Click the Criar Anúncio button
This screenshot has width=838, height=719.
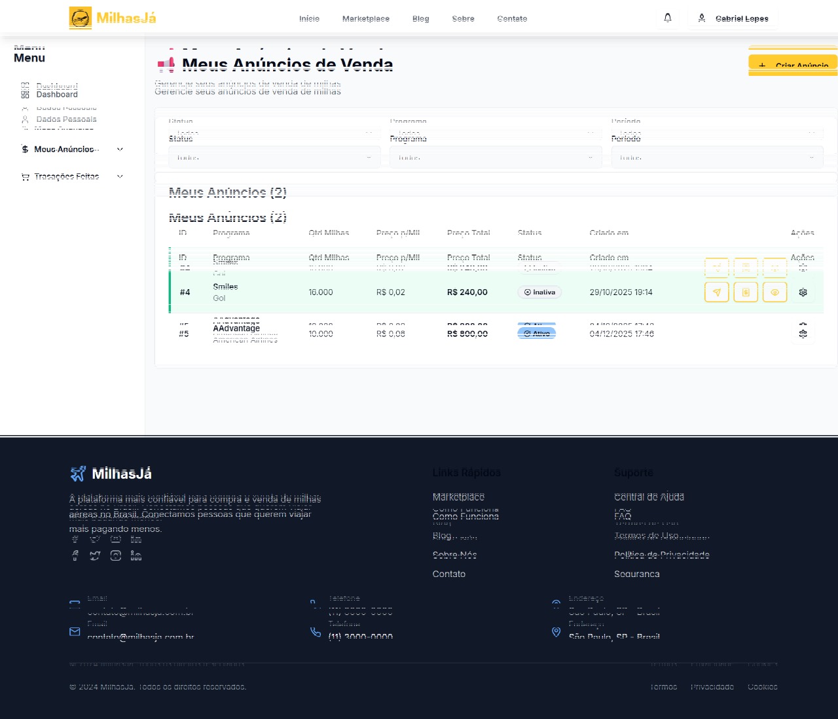pos(793,65)
